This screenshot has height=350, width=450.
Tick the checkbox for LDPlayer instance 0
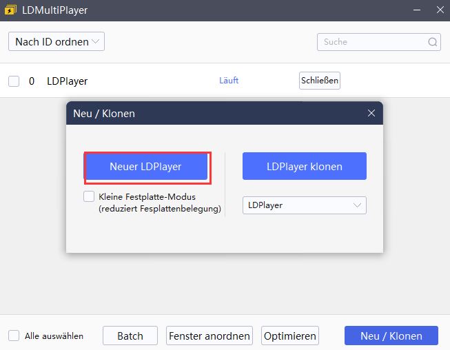[x=14, y=81]
